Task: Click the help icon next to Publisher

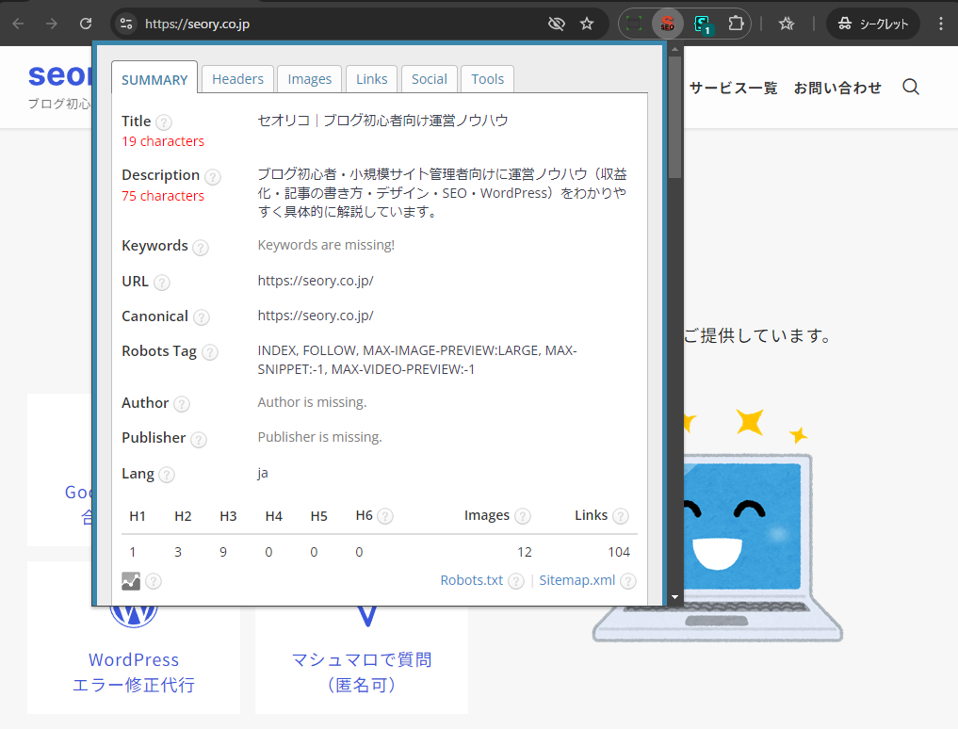Action: click(199, 440)
